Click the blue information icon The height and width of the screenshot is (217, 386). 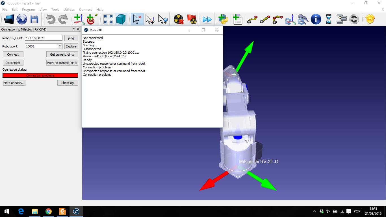(x=316, y=19)
